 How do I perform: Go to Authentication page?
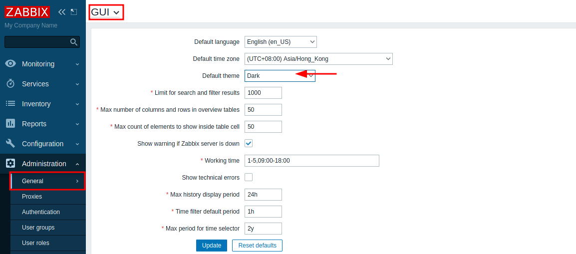(48, 212)
